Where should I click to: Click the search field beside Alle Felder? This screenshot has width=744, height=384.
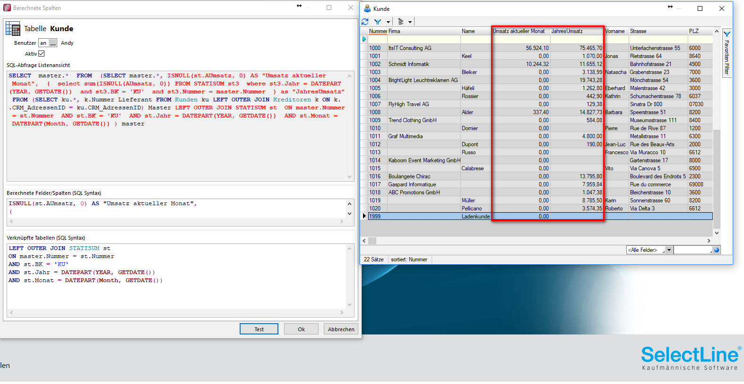pyautogui.click(x=692, y=250)
